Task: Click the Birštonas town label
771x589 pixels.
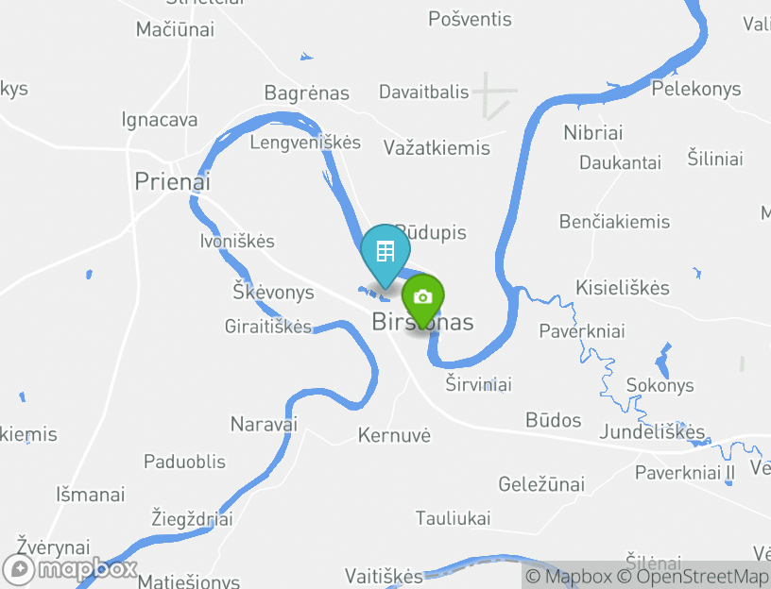Action: 423,322
